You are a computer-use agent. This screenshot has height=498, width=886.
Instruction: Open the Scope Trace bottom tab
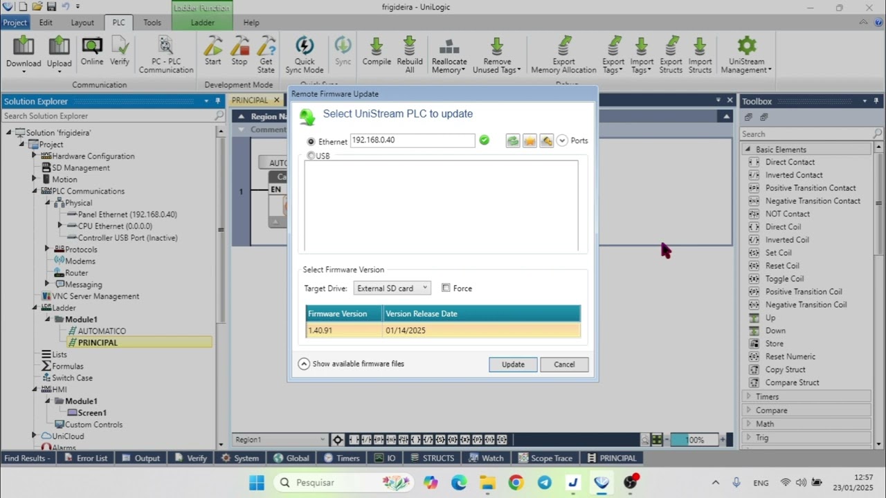(x=545, y=458)
